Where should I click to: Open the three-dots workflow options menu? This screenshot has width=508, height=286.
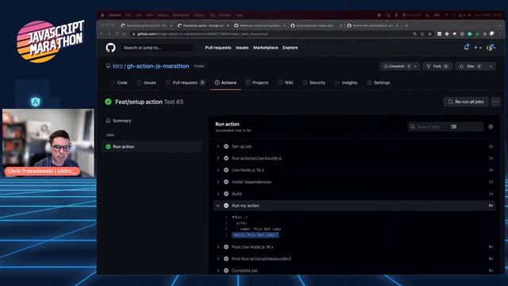click(x=495, y=102)
